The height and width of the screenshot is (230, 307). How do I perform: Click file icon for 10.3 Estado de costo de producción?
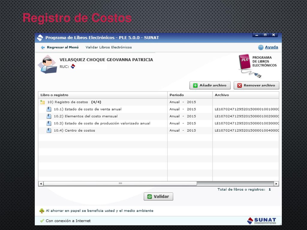click(49, 123)
